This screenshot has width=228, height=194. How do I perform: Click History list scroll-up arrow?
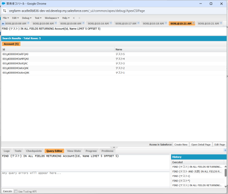click(x=226, y=166)
